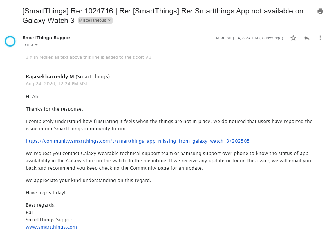Viewport: 329px width, 239px height.
Task: Click the "Thanks for the response." sentence
Action: point(54,109)
